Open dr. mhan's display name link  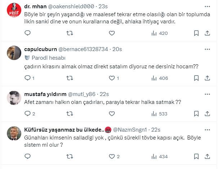(x=36, y=7)
